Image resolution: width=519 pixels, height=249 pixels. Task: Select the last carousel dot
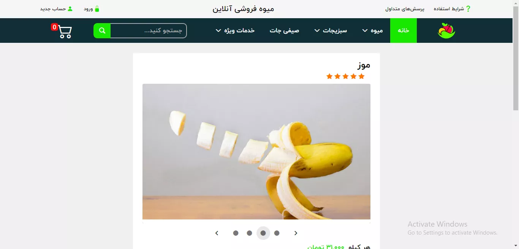pos(236,233)
